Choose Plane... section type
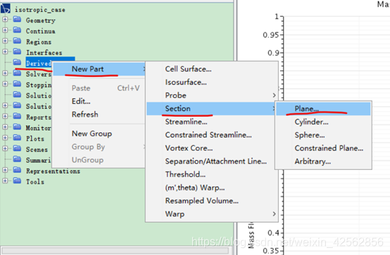Screen dimensions: 390x255 click(323, 109)
